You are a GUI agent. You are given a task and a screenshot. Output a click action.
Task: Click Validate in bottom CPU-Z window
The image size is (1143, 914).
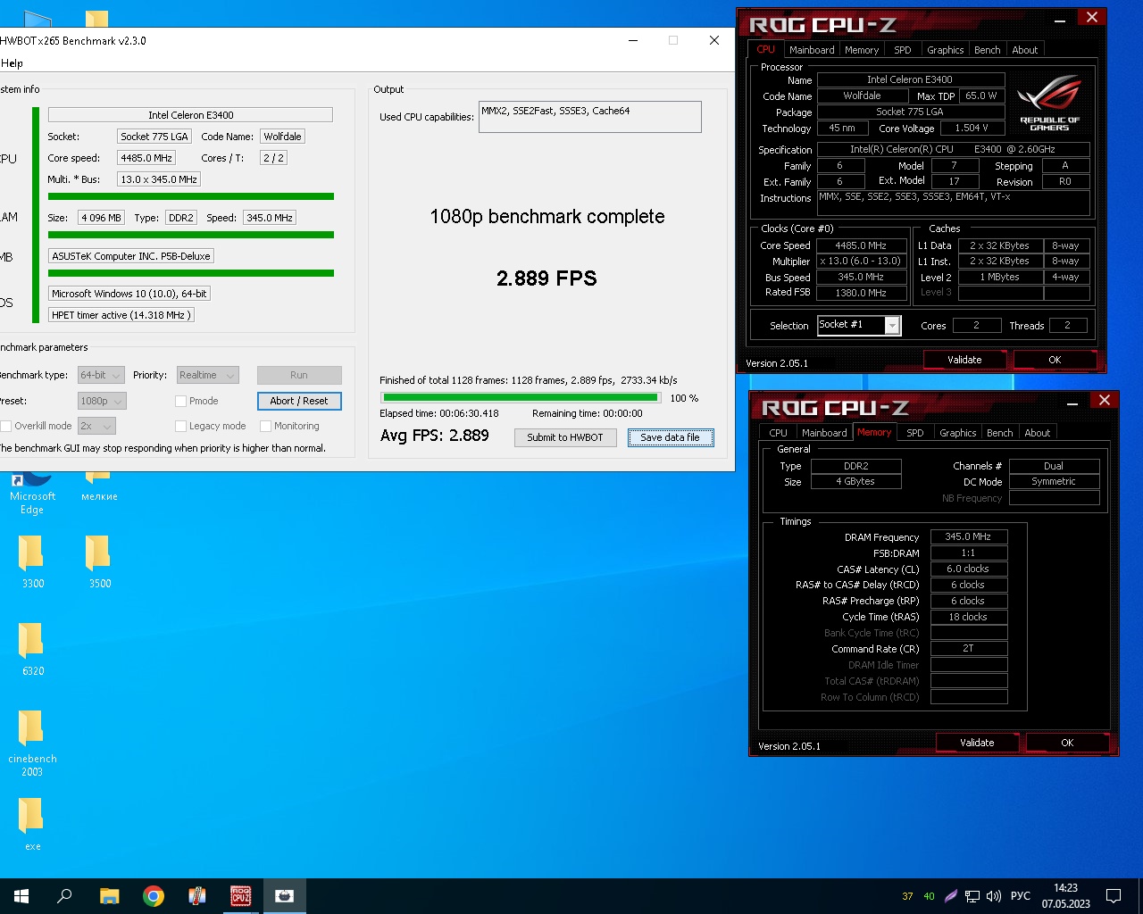pyautogui.click(x=977, y=743)
